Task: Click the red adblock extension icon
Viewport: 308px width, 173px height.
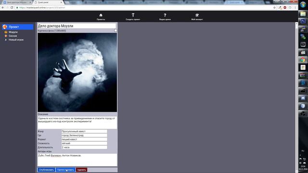Action: 285,8
